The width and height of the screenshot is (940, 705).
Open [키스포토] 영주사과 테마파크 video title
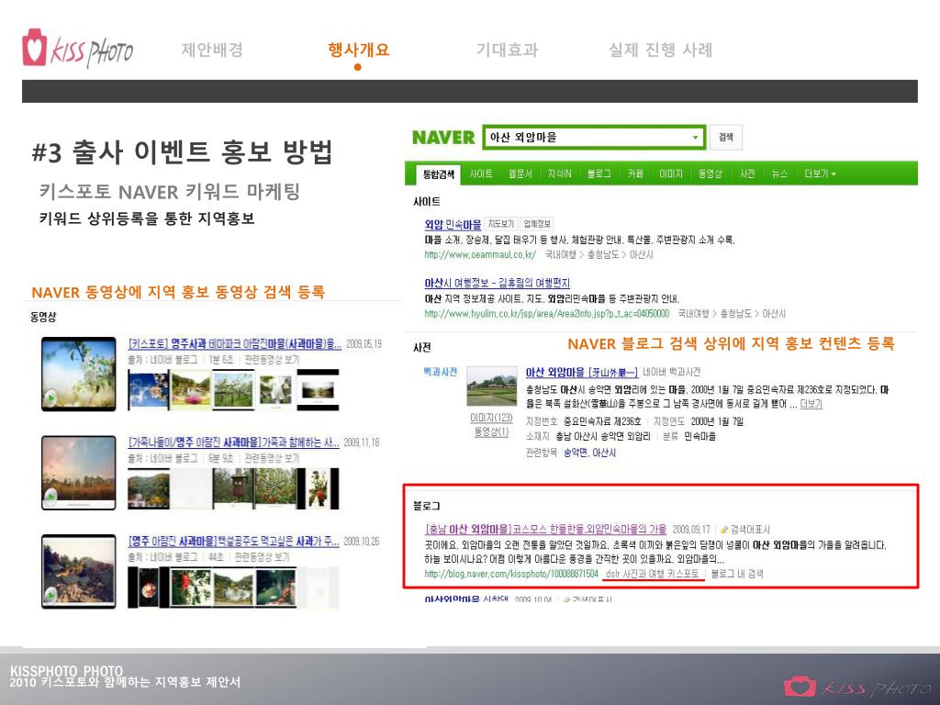point(235,344)
